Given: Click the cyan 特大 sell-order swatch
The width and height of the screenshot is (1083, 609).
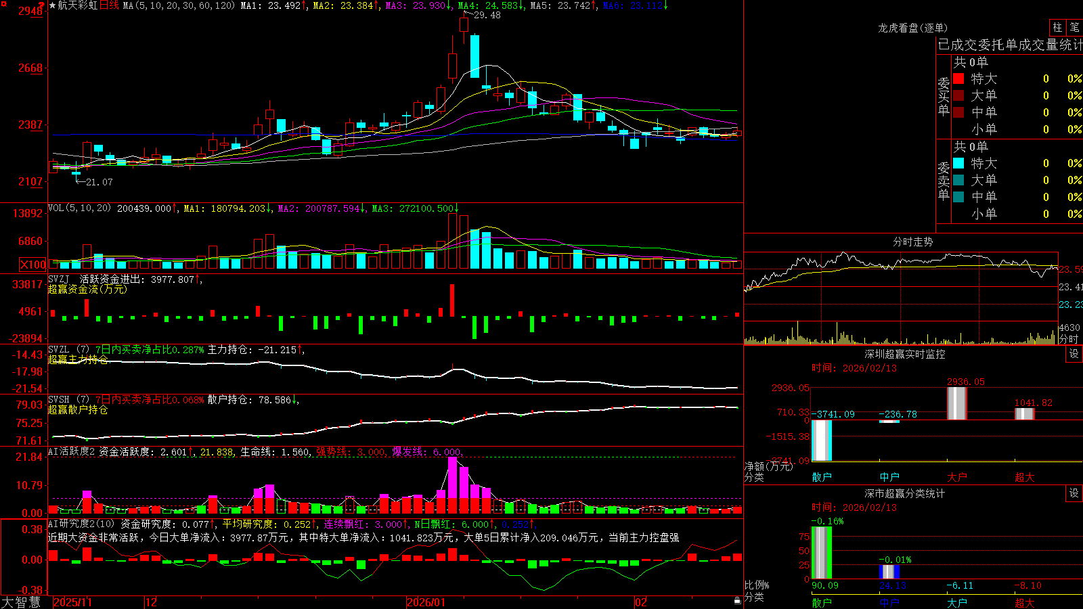Looking at the screenshot, I should pyautogui.click(x=958, y=163).
